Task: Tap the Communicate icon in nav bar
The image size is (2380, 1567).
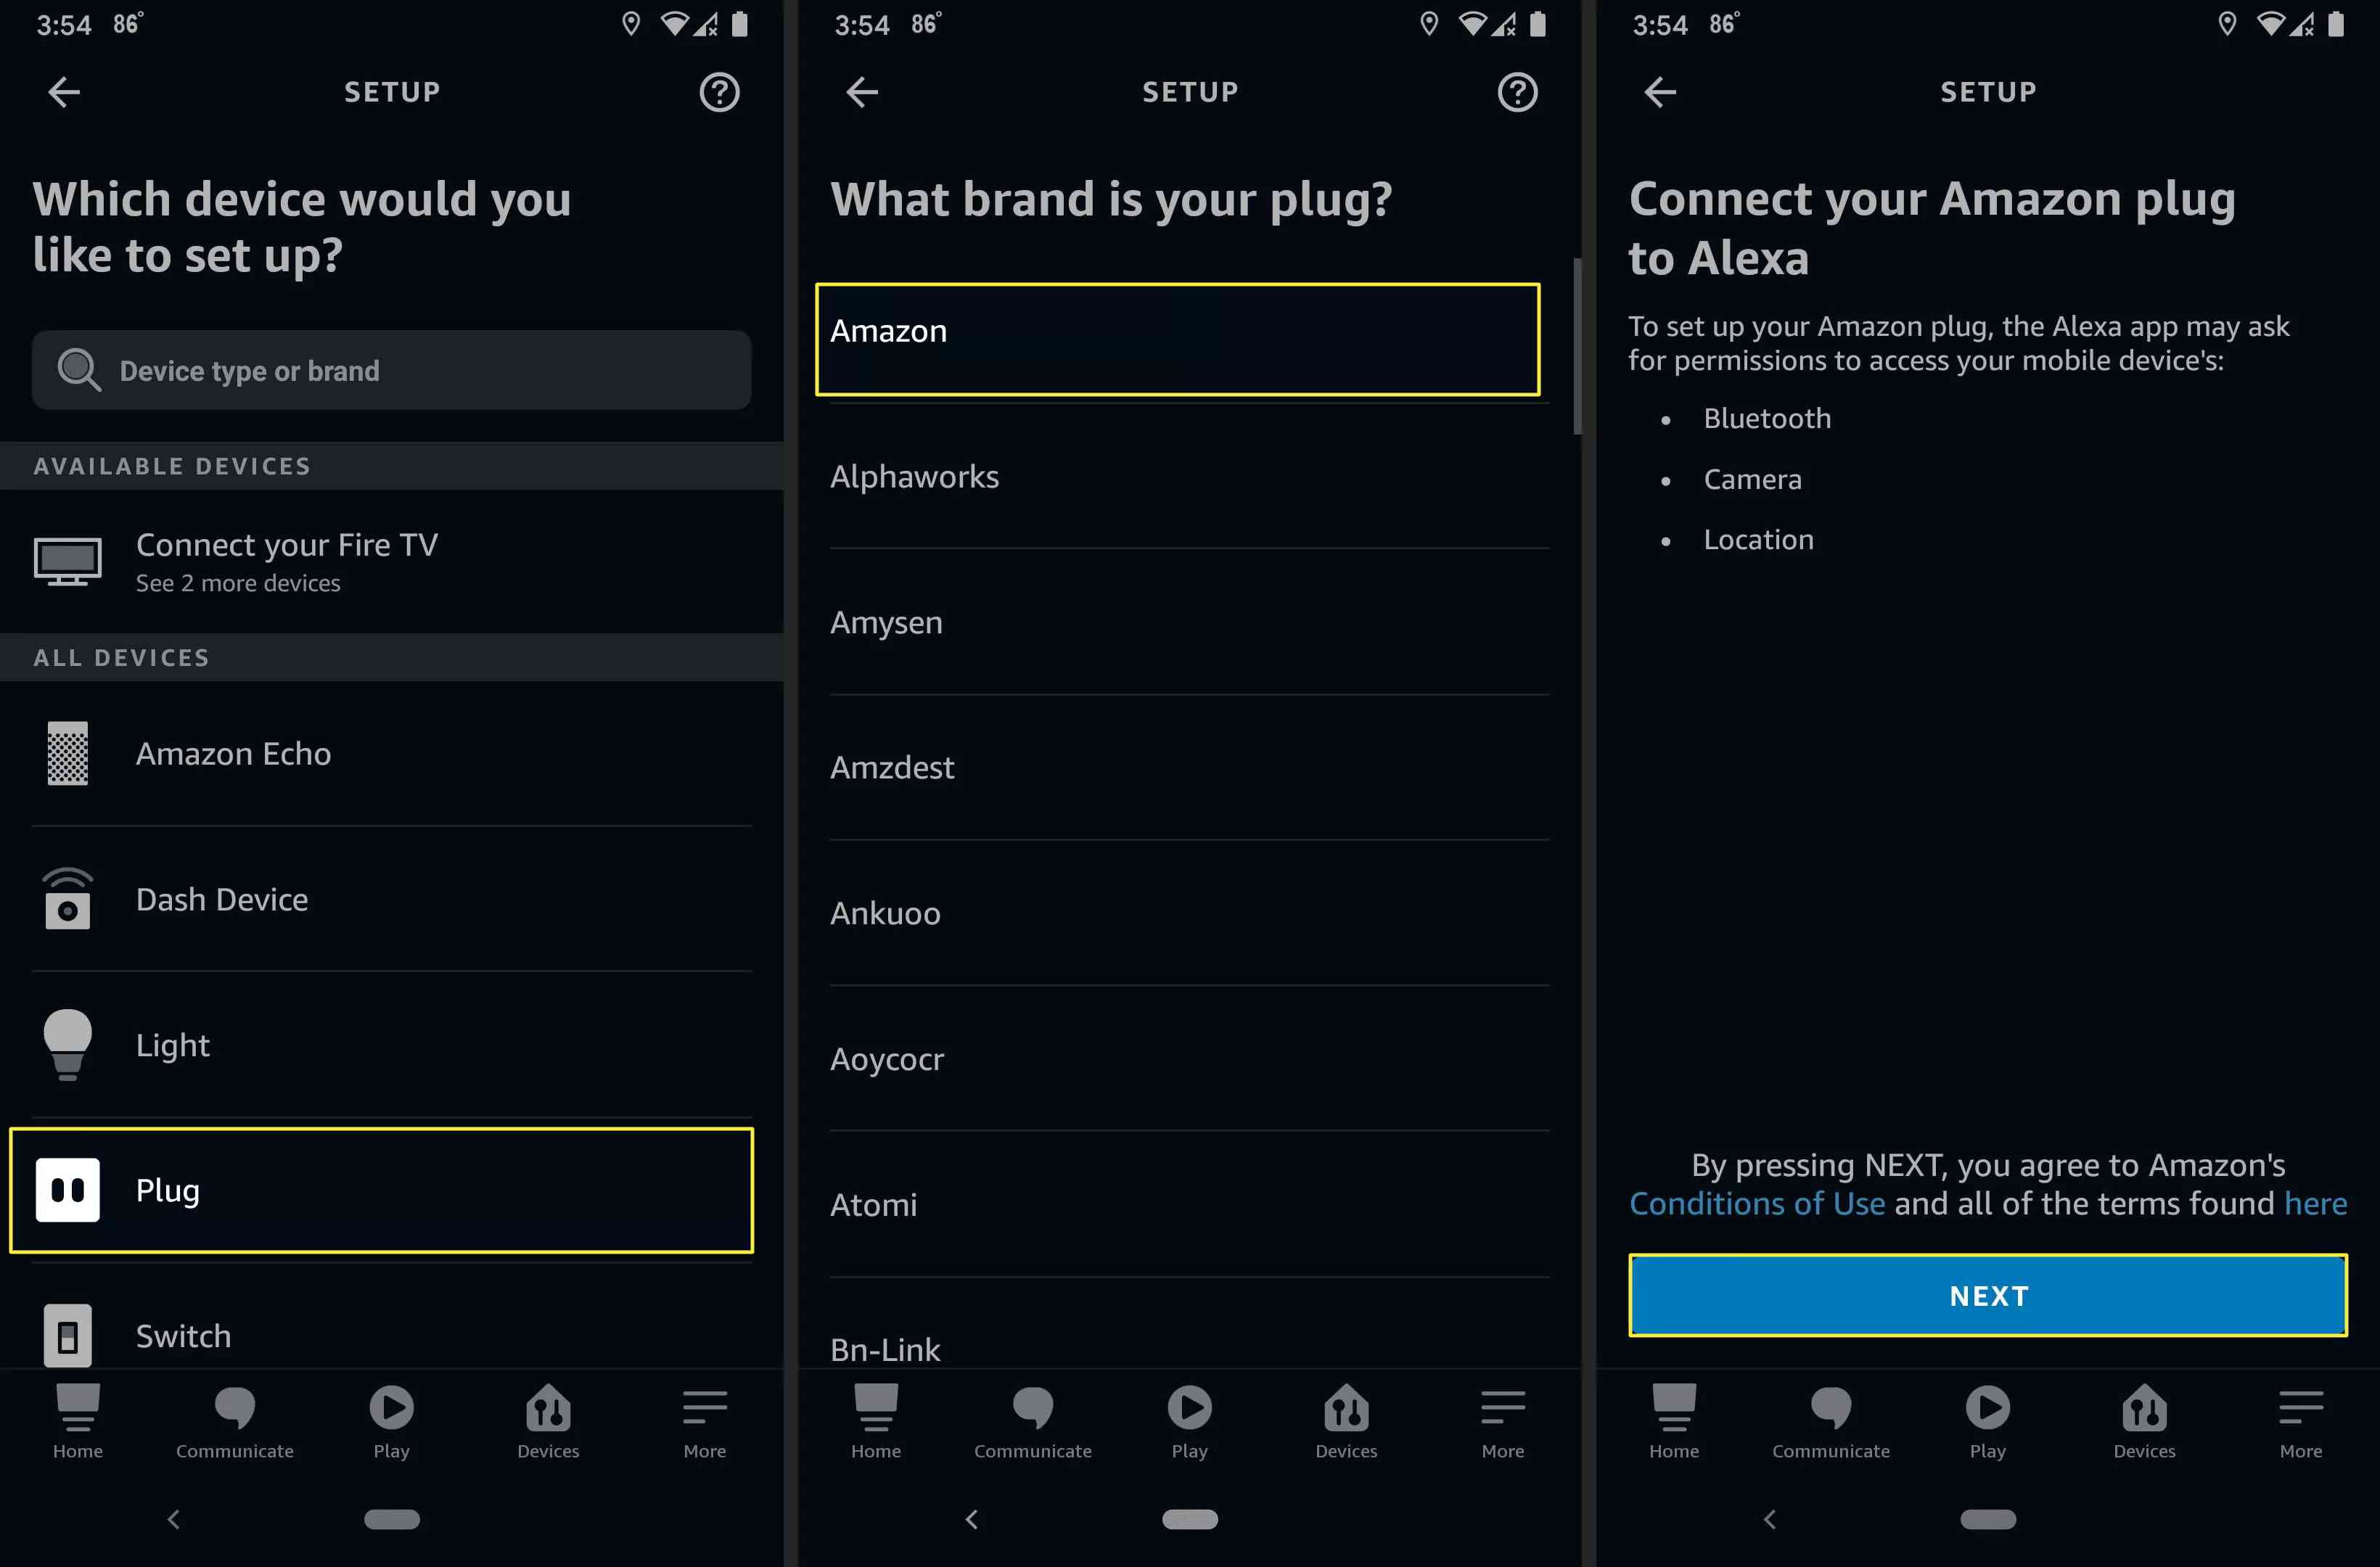Action: point(234,1420)
